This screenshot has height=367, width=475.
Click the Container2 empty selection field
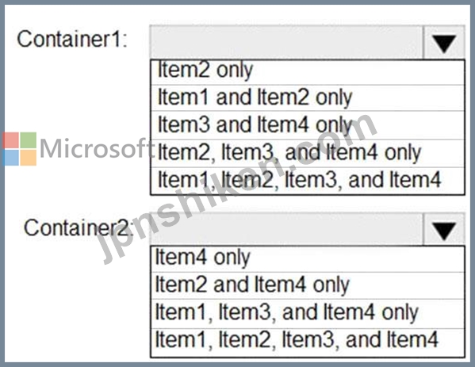(x=286, y=230)
